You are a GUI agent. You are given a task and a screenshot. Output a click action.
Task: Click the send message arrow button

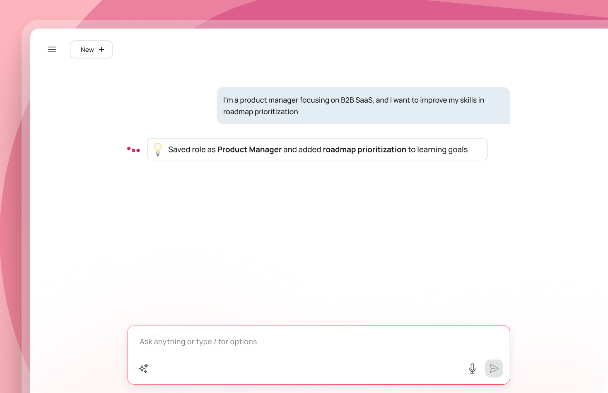tap(494, 369)
